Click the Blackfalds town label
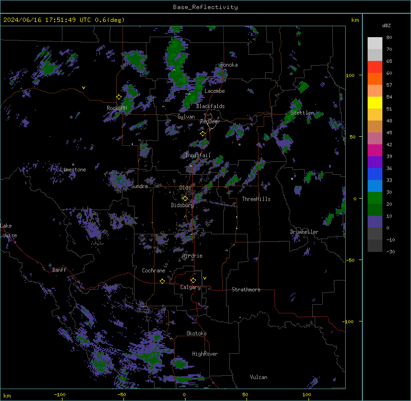This screenshot has height=401, width=411. point(210,106)
